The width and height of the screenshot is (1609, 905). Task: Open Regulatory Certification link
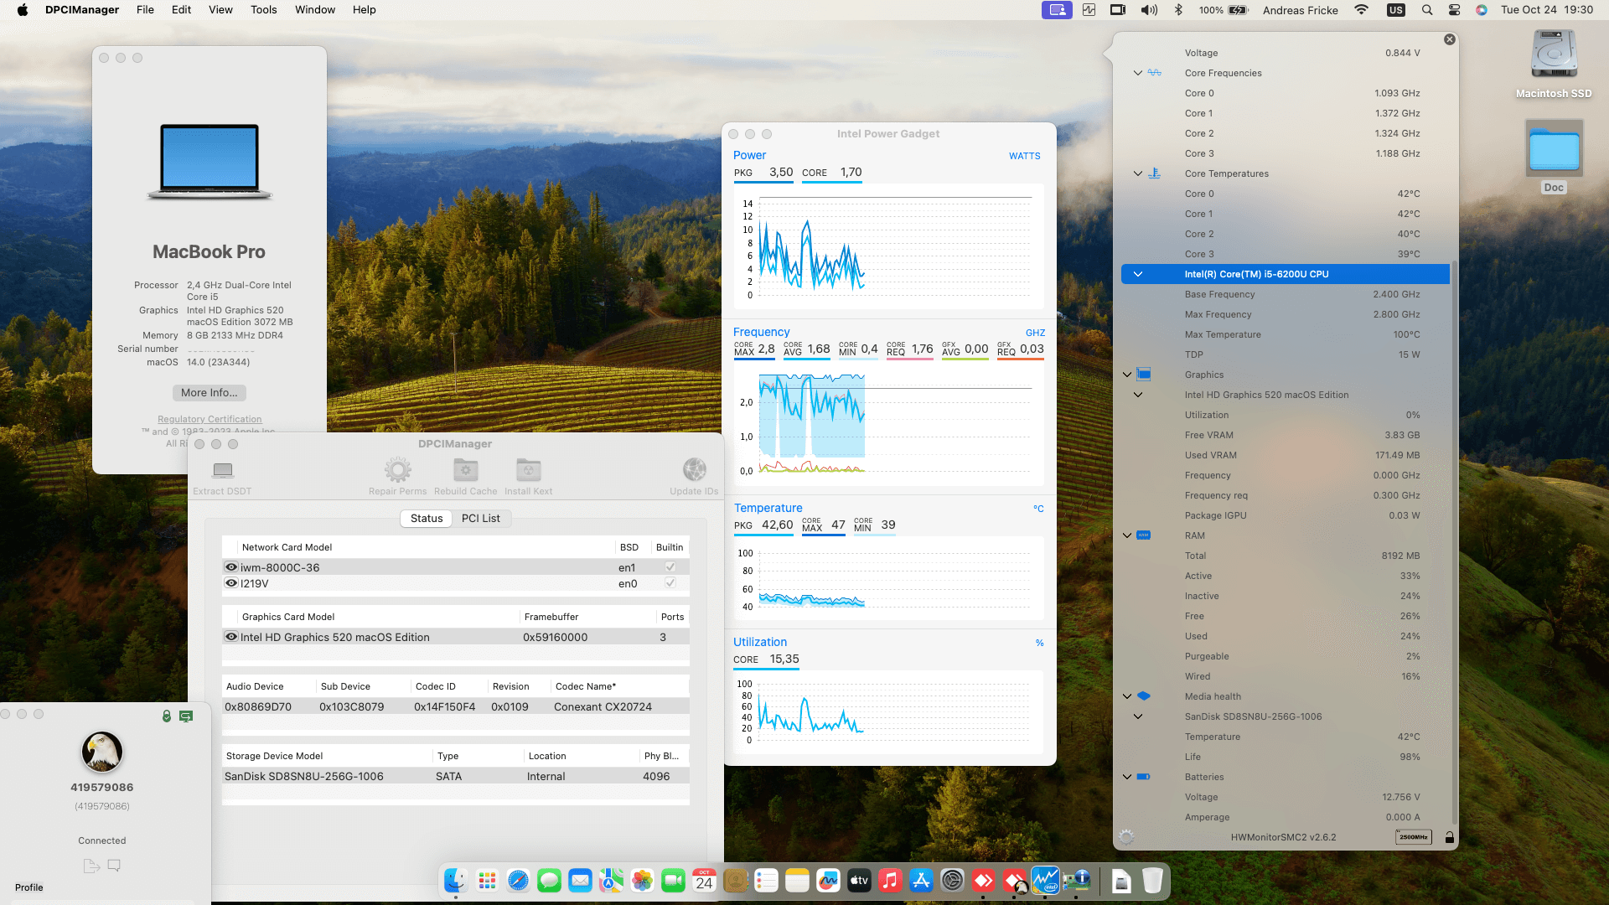210,419
